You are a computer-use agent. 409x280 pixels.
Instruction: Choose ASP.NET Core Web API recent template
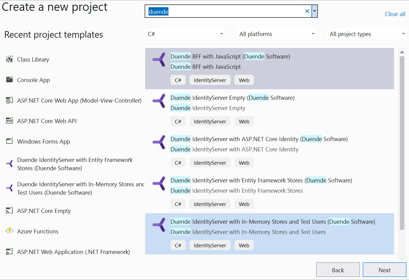tap(47, 121)
